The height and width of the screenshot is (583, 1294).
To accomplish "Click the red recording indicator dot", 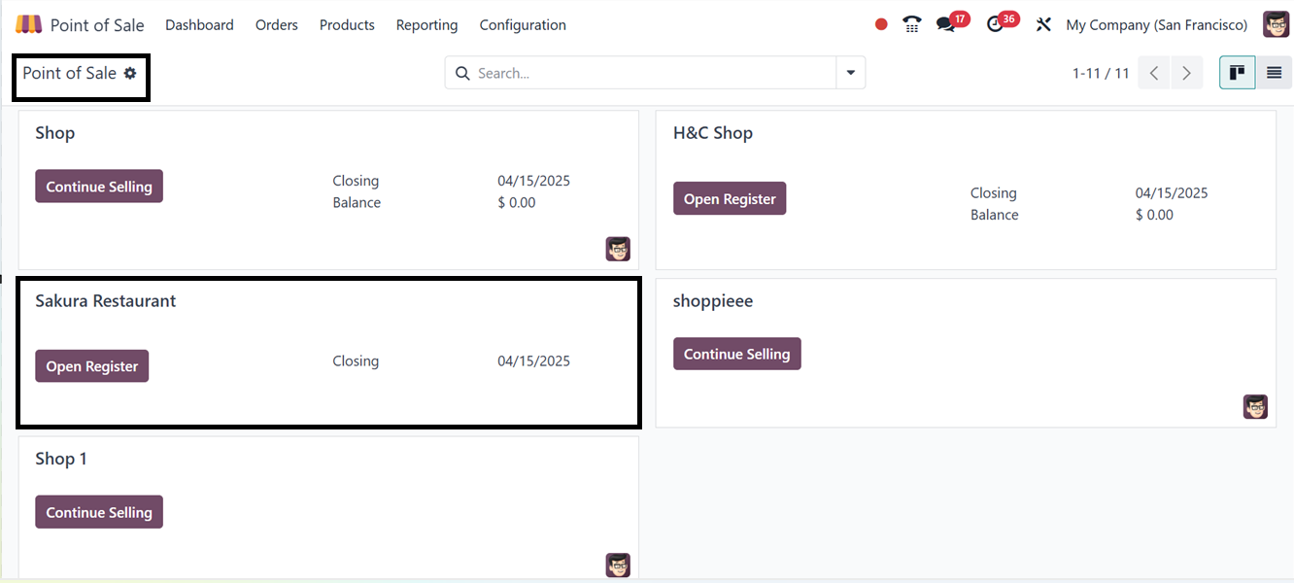I will pyautogui.click(x=881, y=24).
